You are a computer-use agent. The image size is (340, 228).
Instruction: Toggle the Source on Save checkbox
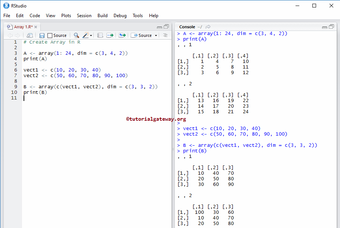pos(49,35)
